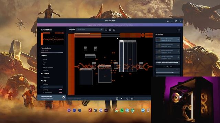The height and width of the screenshot is (123, 220).
Task: Open Discord from the dock
Action: (101, 110)
